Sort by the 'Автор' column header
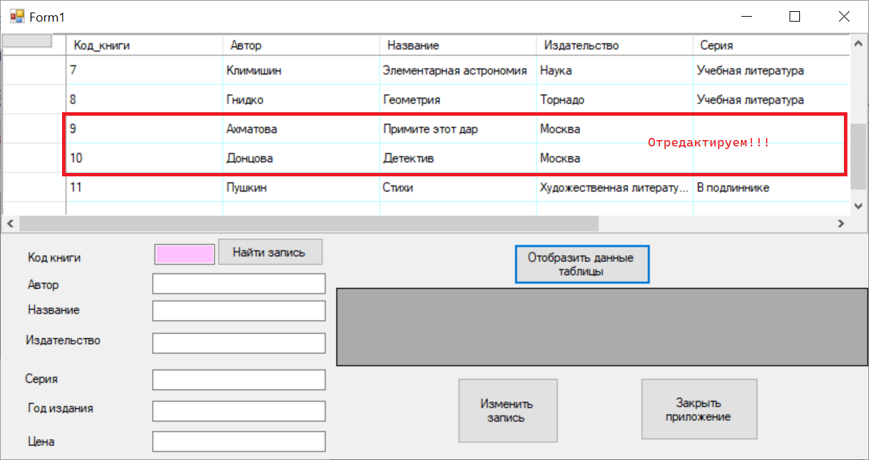 pyautogui.click(x=300, y=45)
